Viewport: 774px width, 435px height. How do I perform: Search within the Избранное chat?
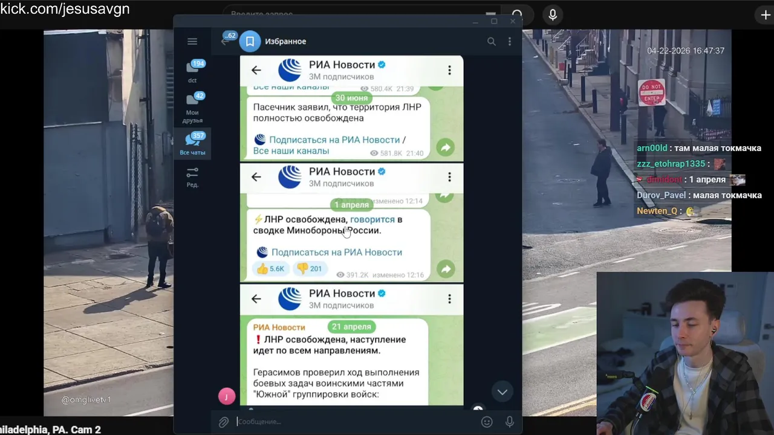click(491, 42)
